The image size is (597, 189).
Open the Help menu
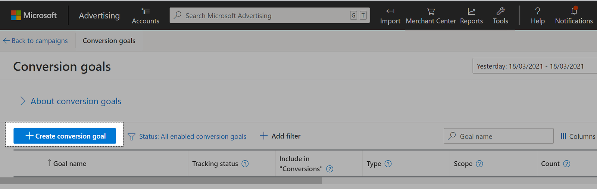[538, 16]
